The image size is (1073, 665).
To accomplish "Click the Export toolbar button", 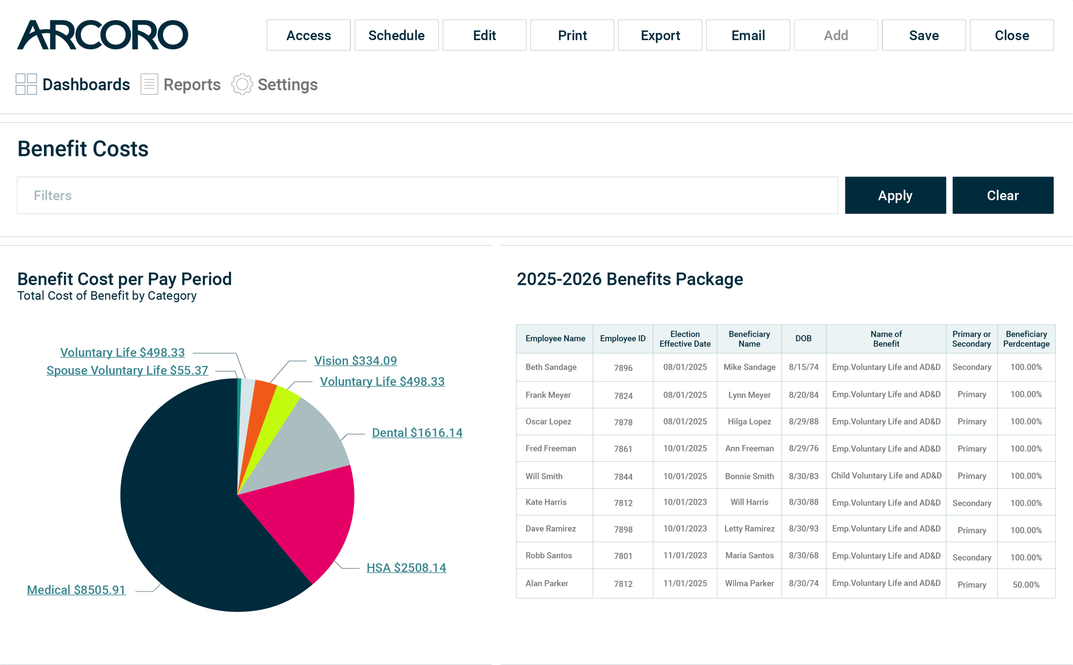I will (660, 35).
